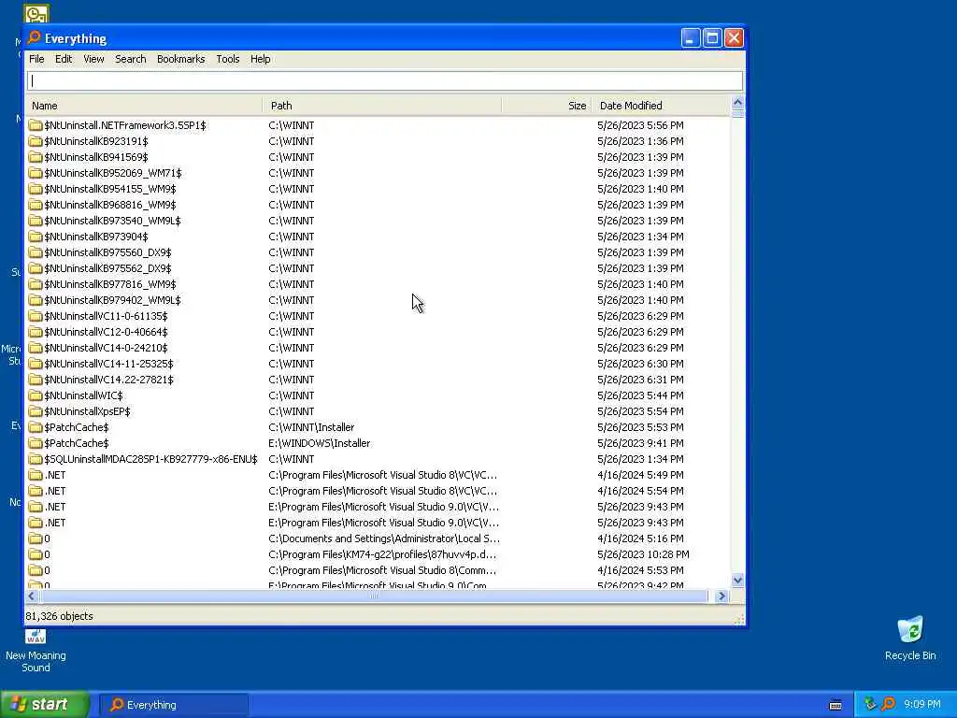
Task: Sort by the Size column header
Action: coord(546,106)
